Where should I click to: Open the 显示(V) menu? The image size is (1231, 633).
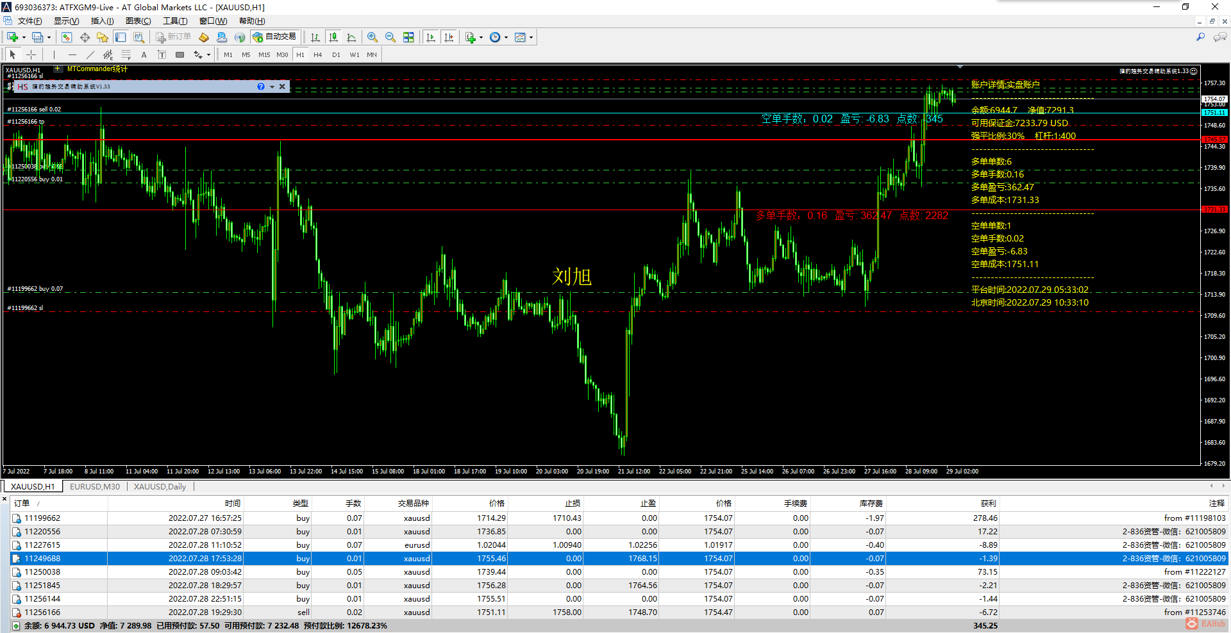tap(66, 21)
